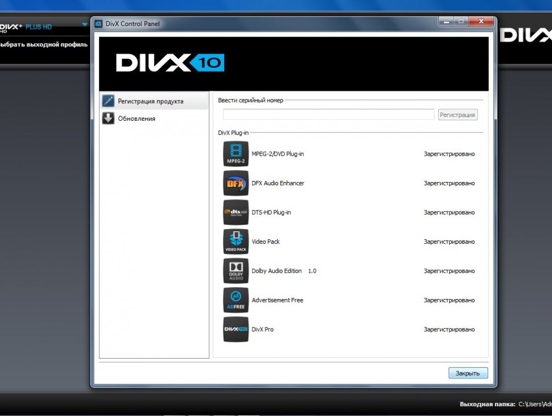
Task: Select the Advertisement Free label
Action: (x=278, y=300)
